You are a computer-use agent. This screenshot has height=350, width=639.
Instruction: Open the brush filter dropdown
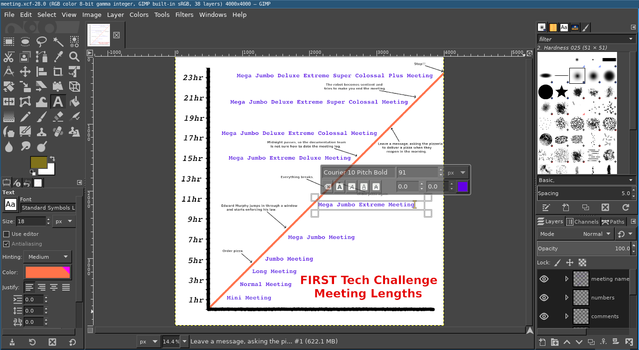point(631,39)
